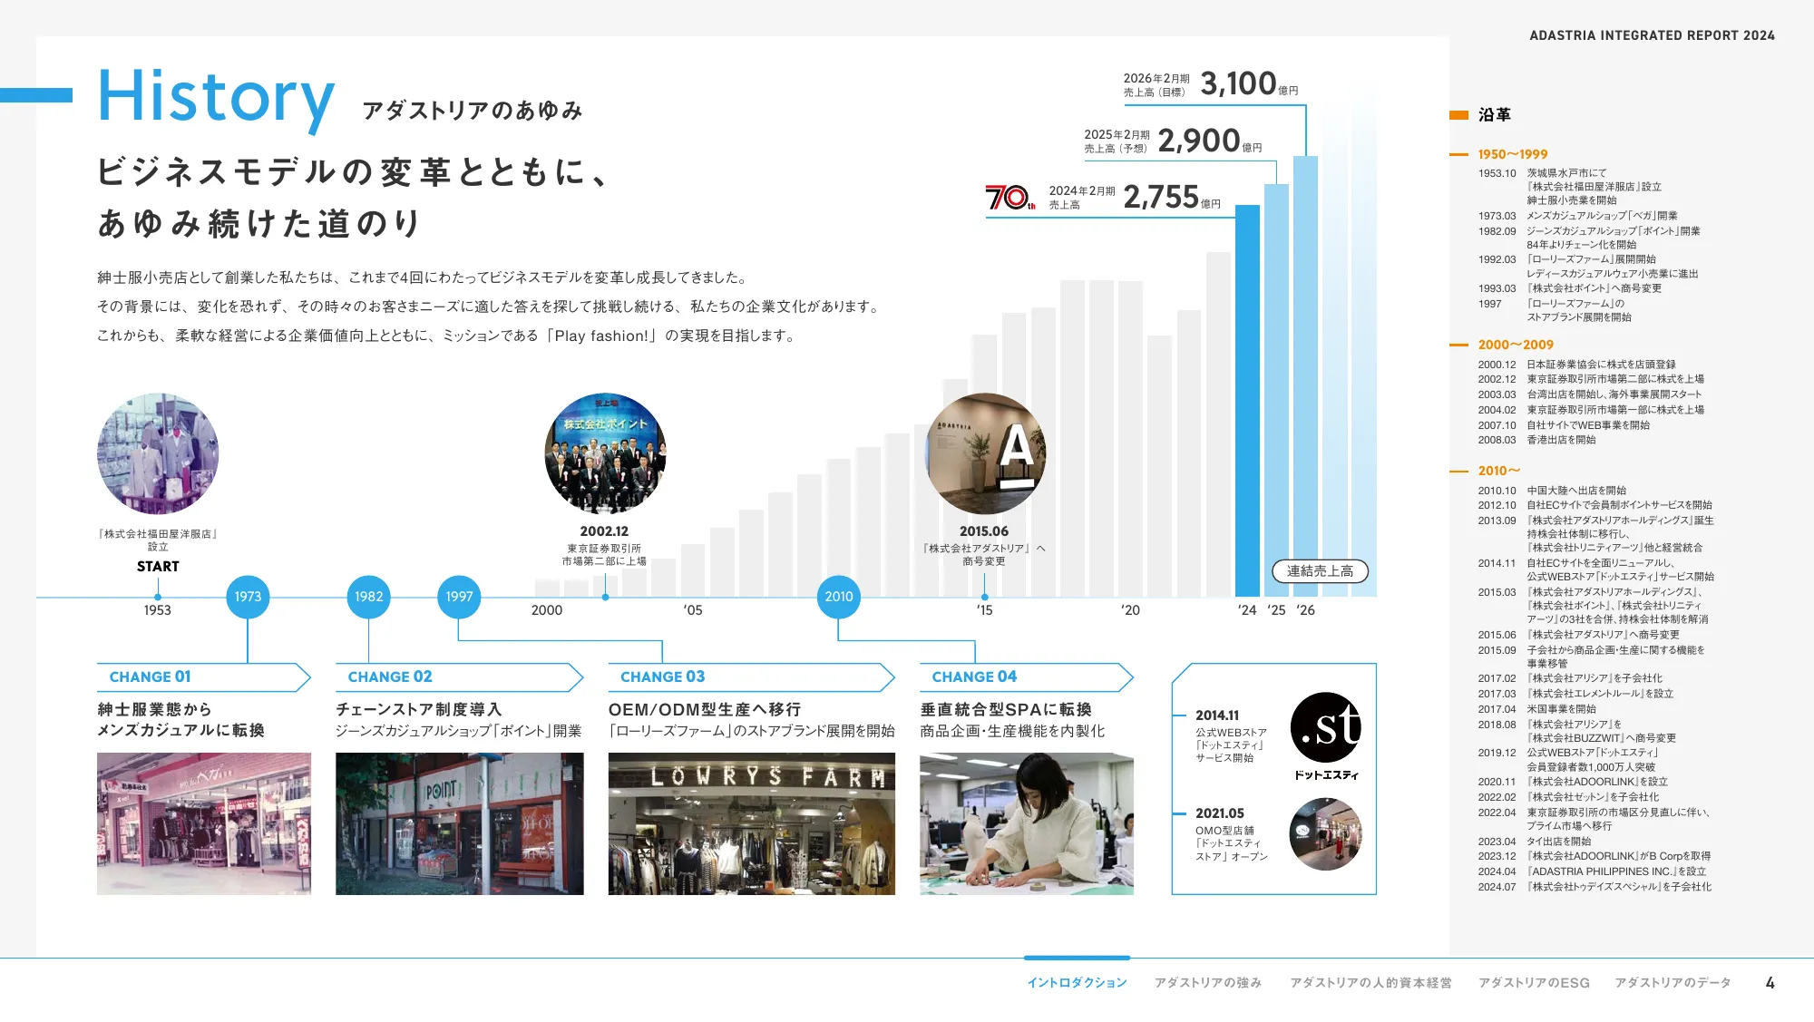Click the 2021.05 date in the .st box
The height and width of the screenshot is (1022, 1814).
1220,813
